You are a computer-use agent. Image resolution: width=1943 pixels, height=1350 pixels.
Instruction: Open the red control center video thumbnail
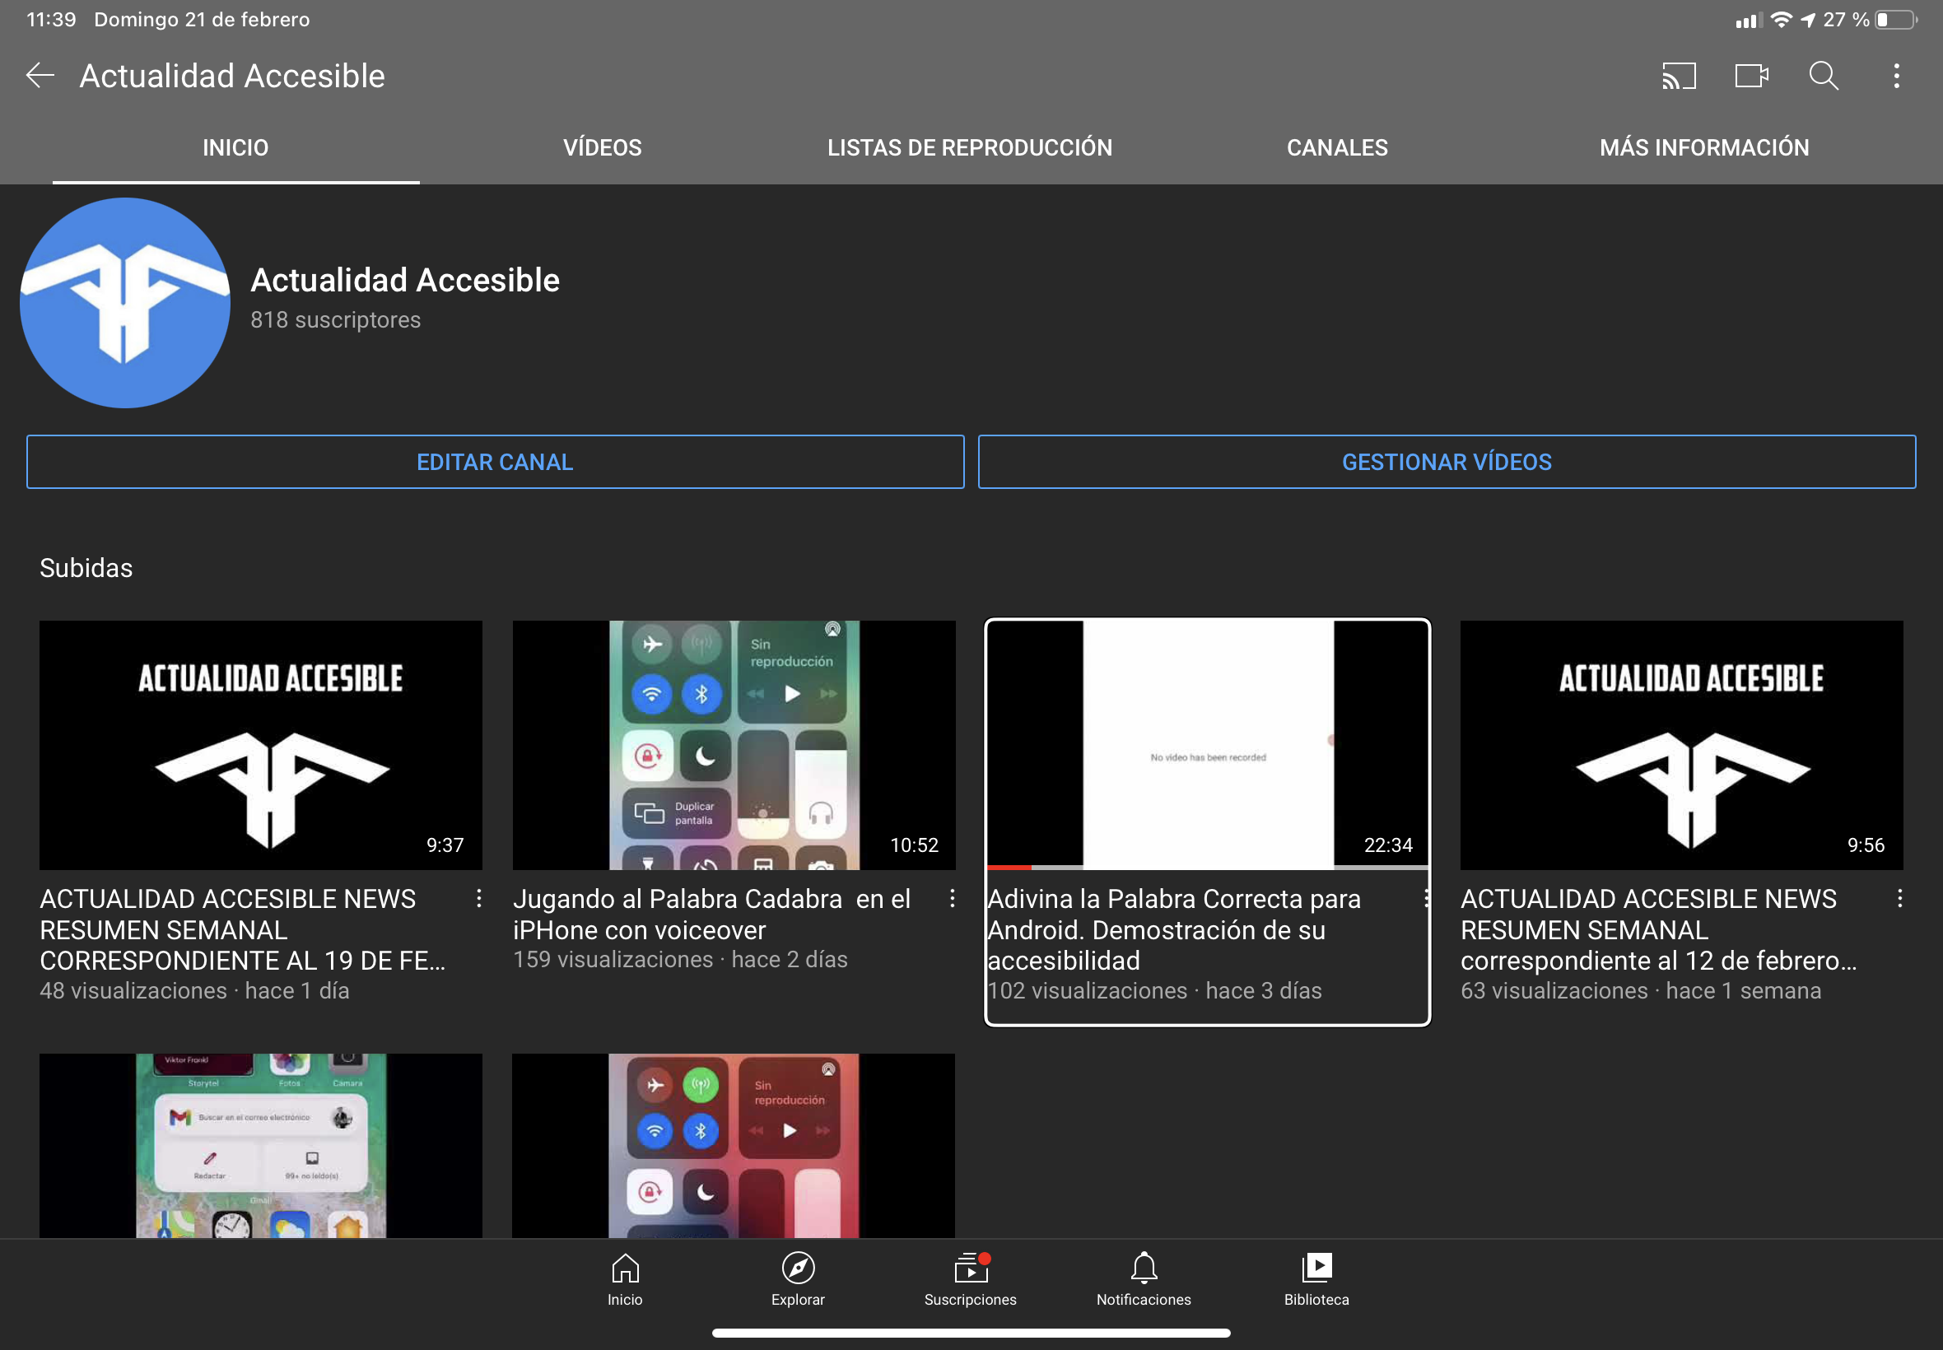point(734,1145)
